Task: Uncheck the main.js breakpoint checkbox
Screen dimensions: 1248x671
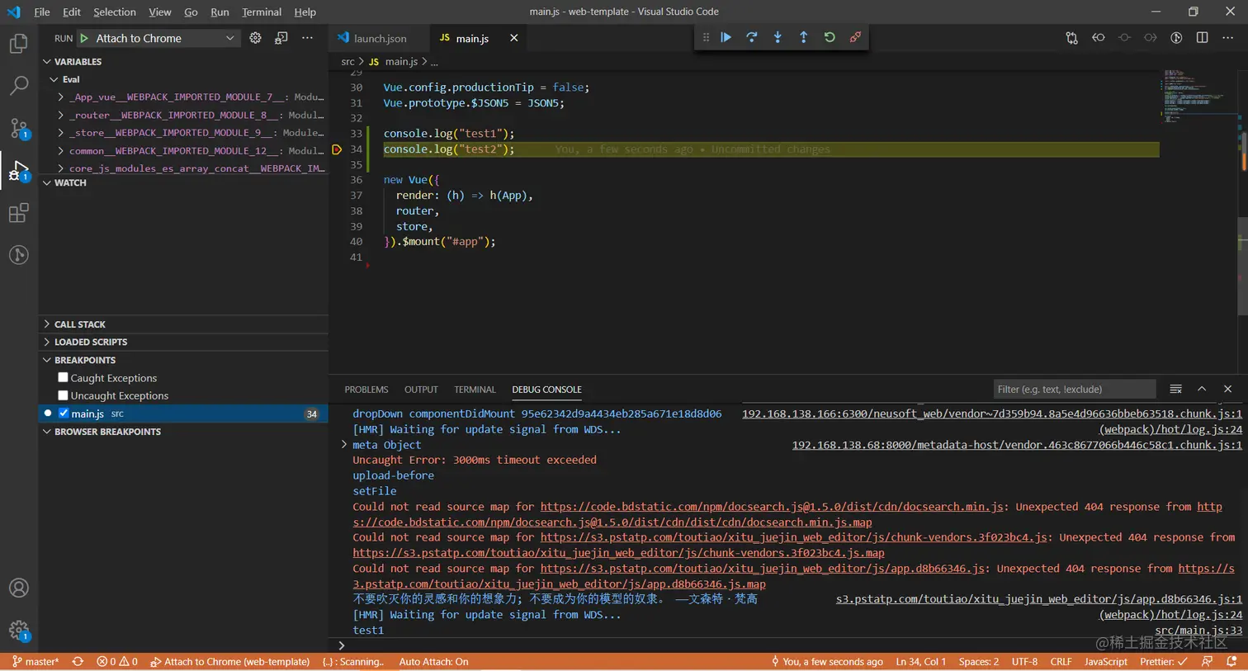Action: pyautogui.click(x=64, y=413)
